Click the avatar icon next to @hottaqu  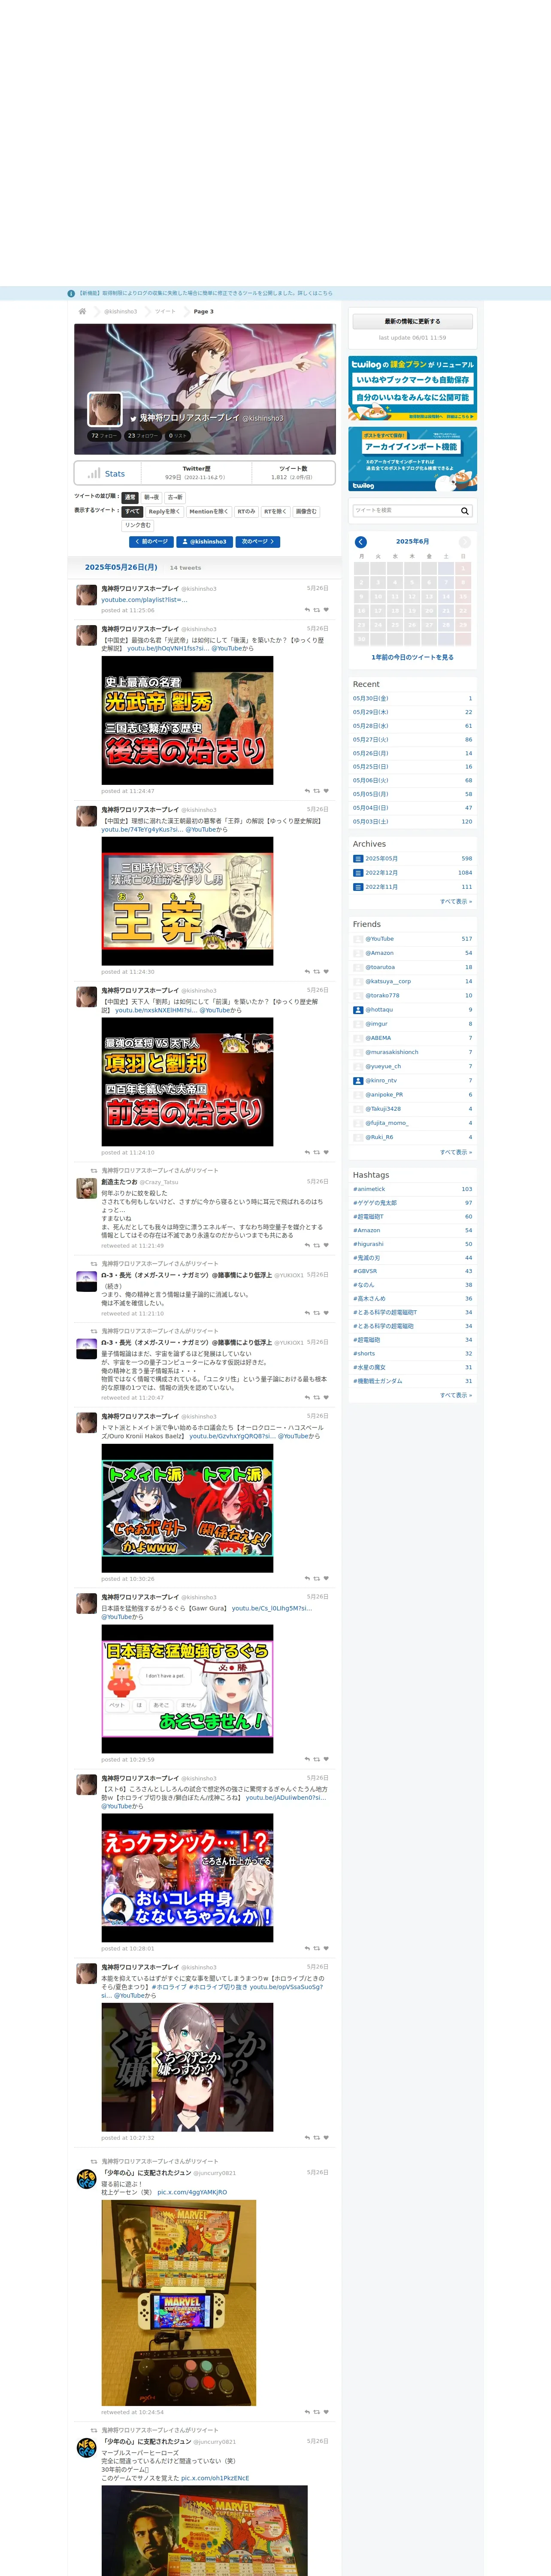pyautogui.click(x=358, y=1010)
